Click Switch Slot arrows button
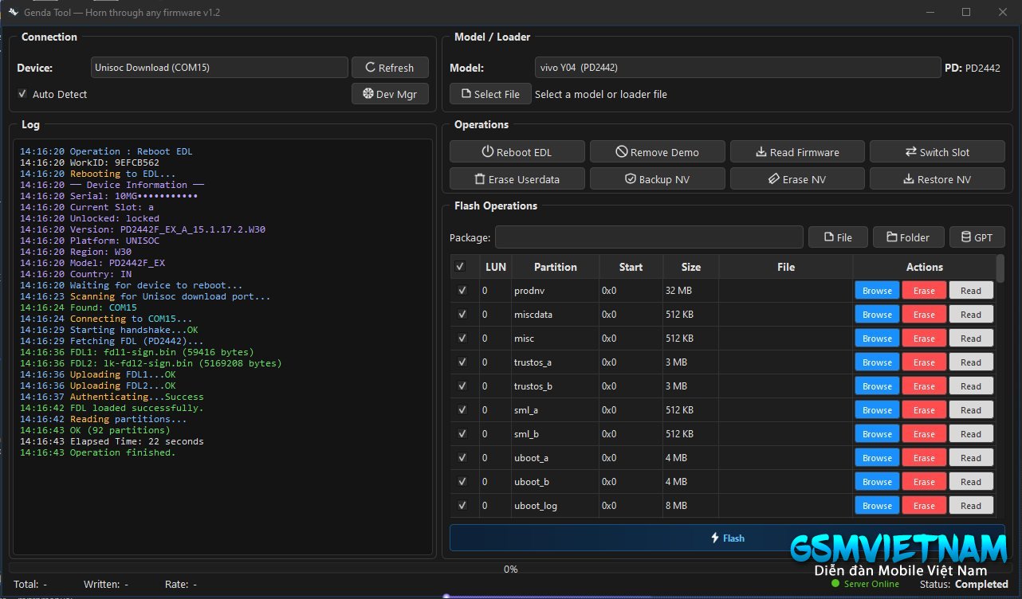The image size is (1022, 599). (x=937, y=152)
